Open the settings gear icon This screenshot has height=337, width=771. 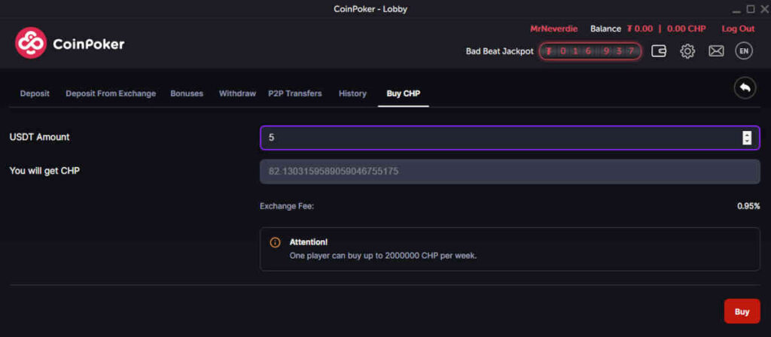click(x=687, y=51)
